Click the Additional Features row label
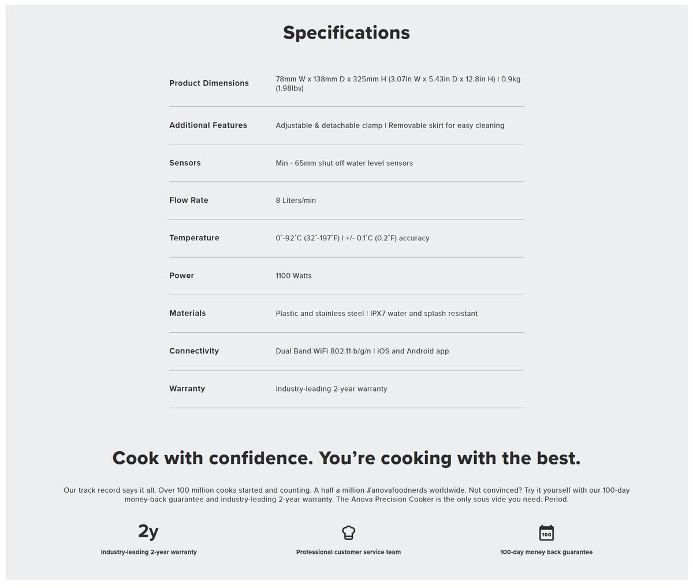 click(x=208, y=125)
